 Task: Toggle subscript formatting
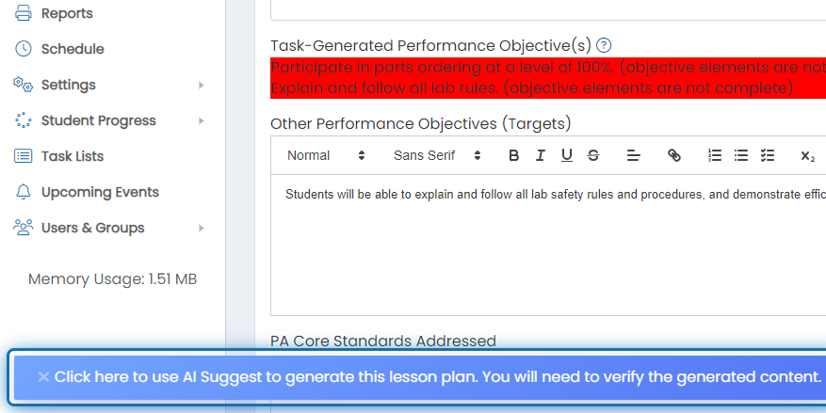[807, 155]
